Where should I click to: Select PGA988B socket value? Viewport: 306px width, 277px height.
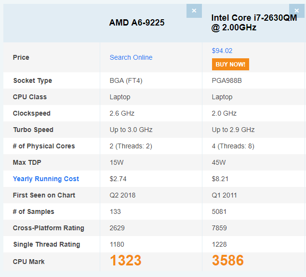tap(227, 80)
